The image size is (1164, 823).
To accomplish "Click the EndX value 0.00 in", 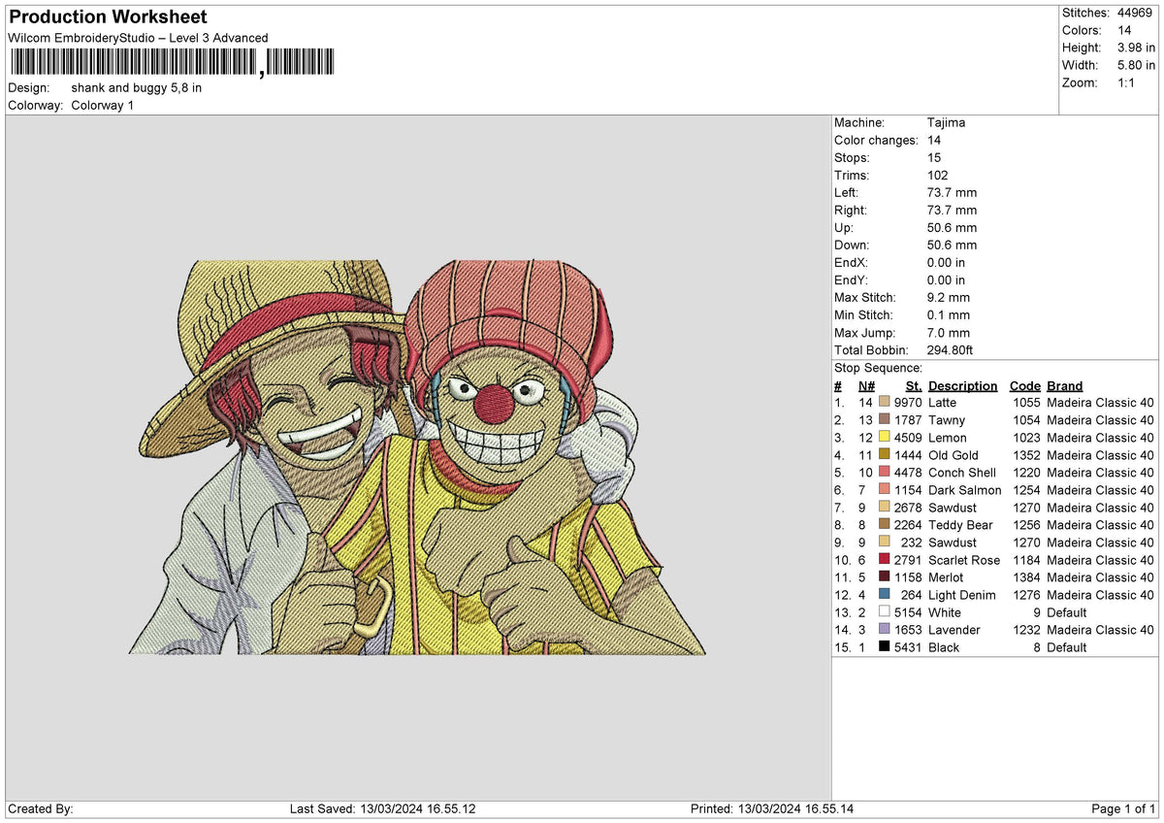I will [946, 263].
